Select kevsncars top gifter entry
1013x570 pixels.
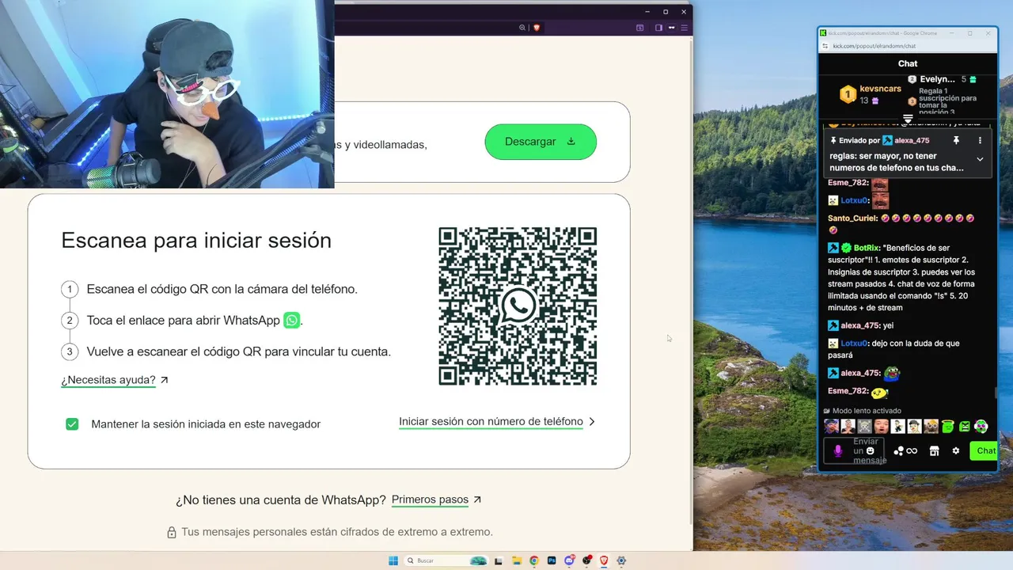870,94
